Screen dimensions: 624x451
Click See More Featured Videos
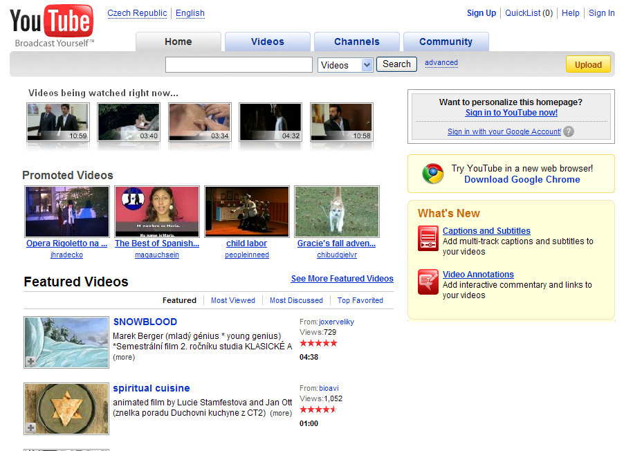(342, 279)
